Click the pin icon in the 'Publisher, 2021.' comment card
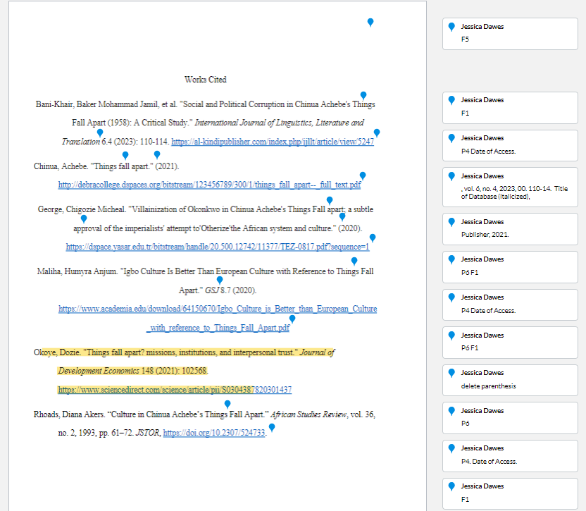The image size is (586, 511). [451, 222]
